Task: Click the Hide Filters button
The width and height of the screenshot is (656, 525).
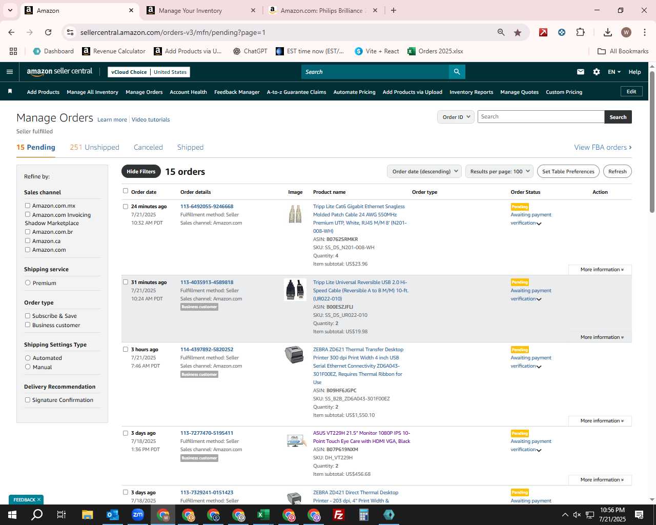Action: coord(141,171)
